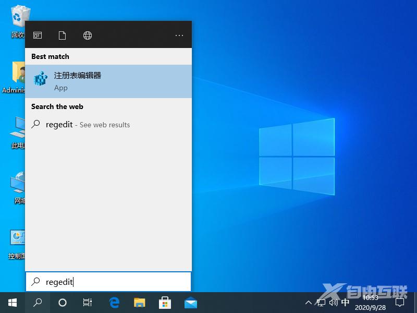Toggle the Chinese input method indicator (中)
Image resolution: width=417 pixels, height=313 pixels.
pos(345,303)
